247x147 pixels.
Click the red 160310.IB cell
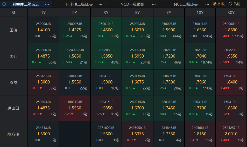coord(75,108)
